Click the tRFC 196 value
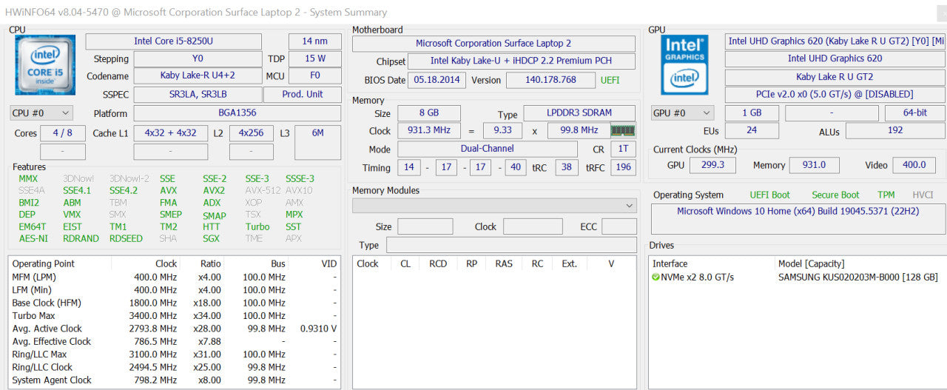947x390 pixels. [623, 167]
